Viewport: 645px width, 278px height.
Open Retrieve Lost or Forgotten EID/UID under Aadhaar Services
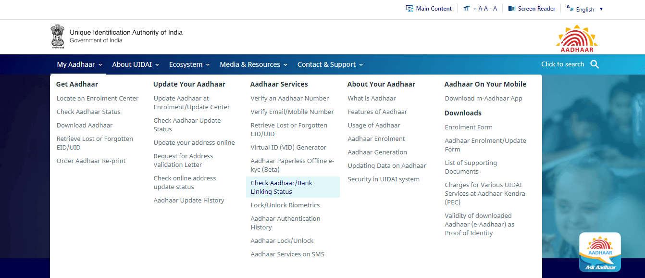(289, 129)
